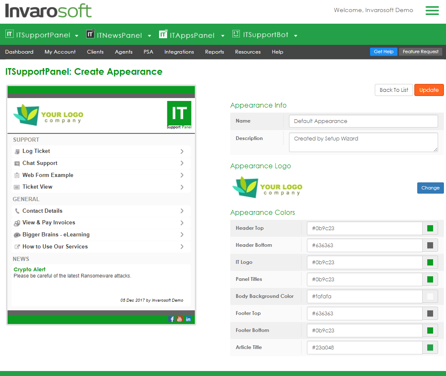Click the ITAppsPanel product icon
The height and width of the screenshot is (376, 446).
[x=163, y=34]
